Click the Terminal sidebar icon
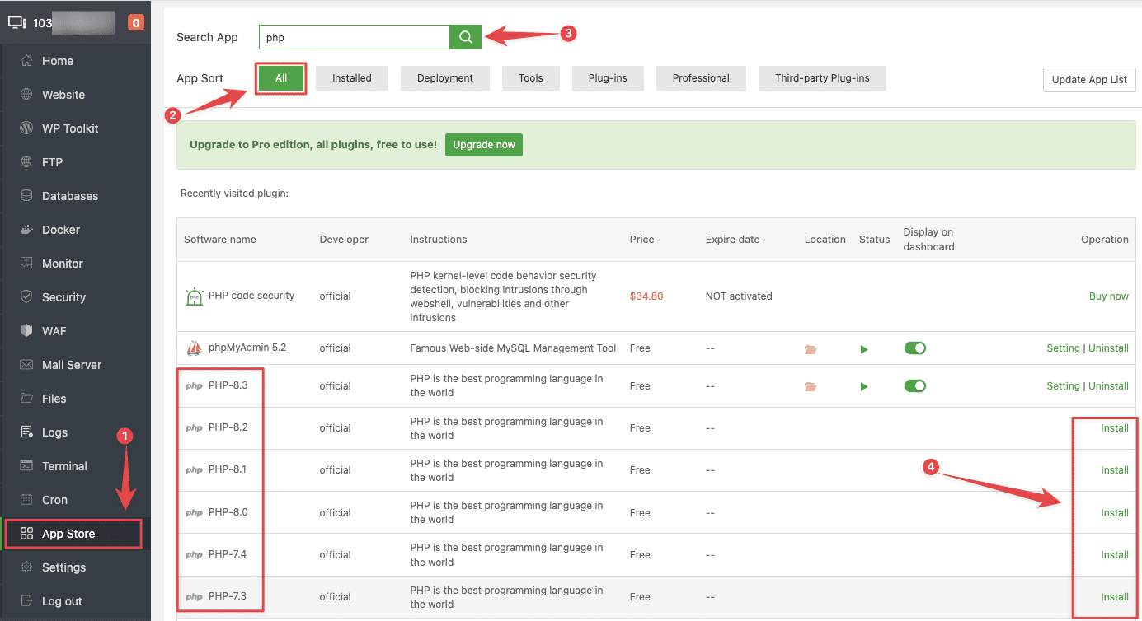Viewport: 1142px width, 621px height. [26, 466]
